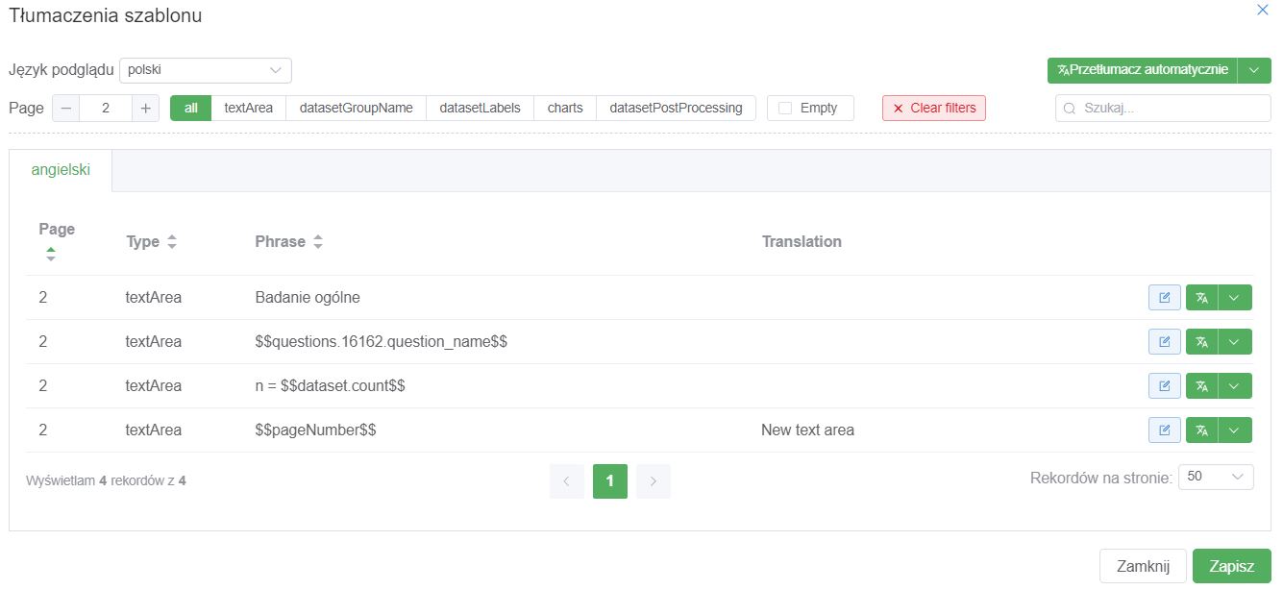The height and width of the screenshot is (590, 1283).
Task: Filter by textArea type
Action: 249,108
